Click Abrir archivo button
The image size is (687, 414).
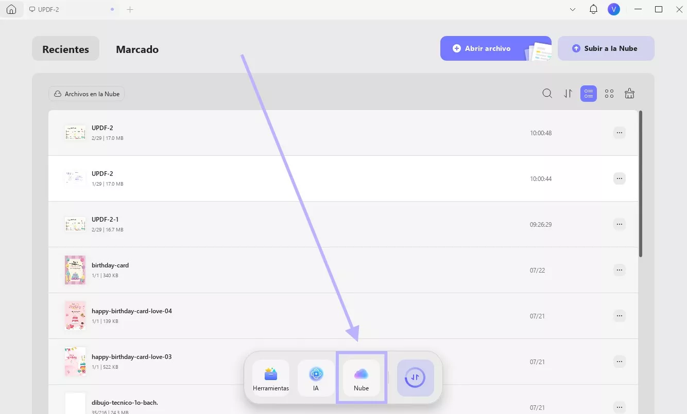pyautogui.click(x=495, y=48)
